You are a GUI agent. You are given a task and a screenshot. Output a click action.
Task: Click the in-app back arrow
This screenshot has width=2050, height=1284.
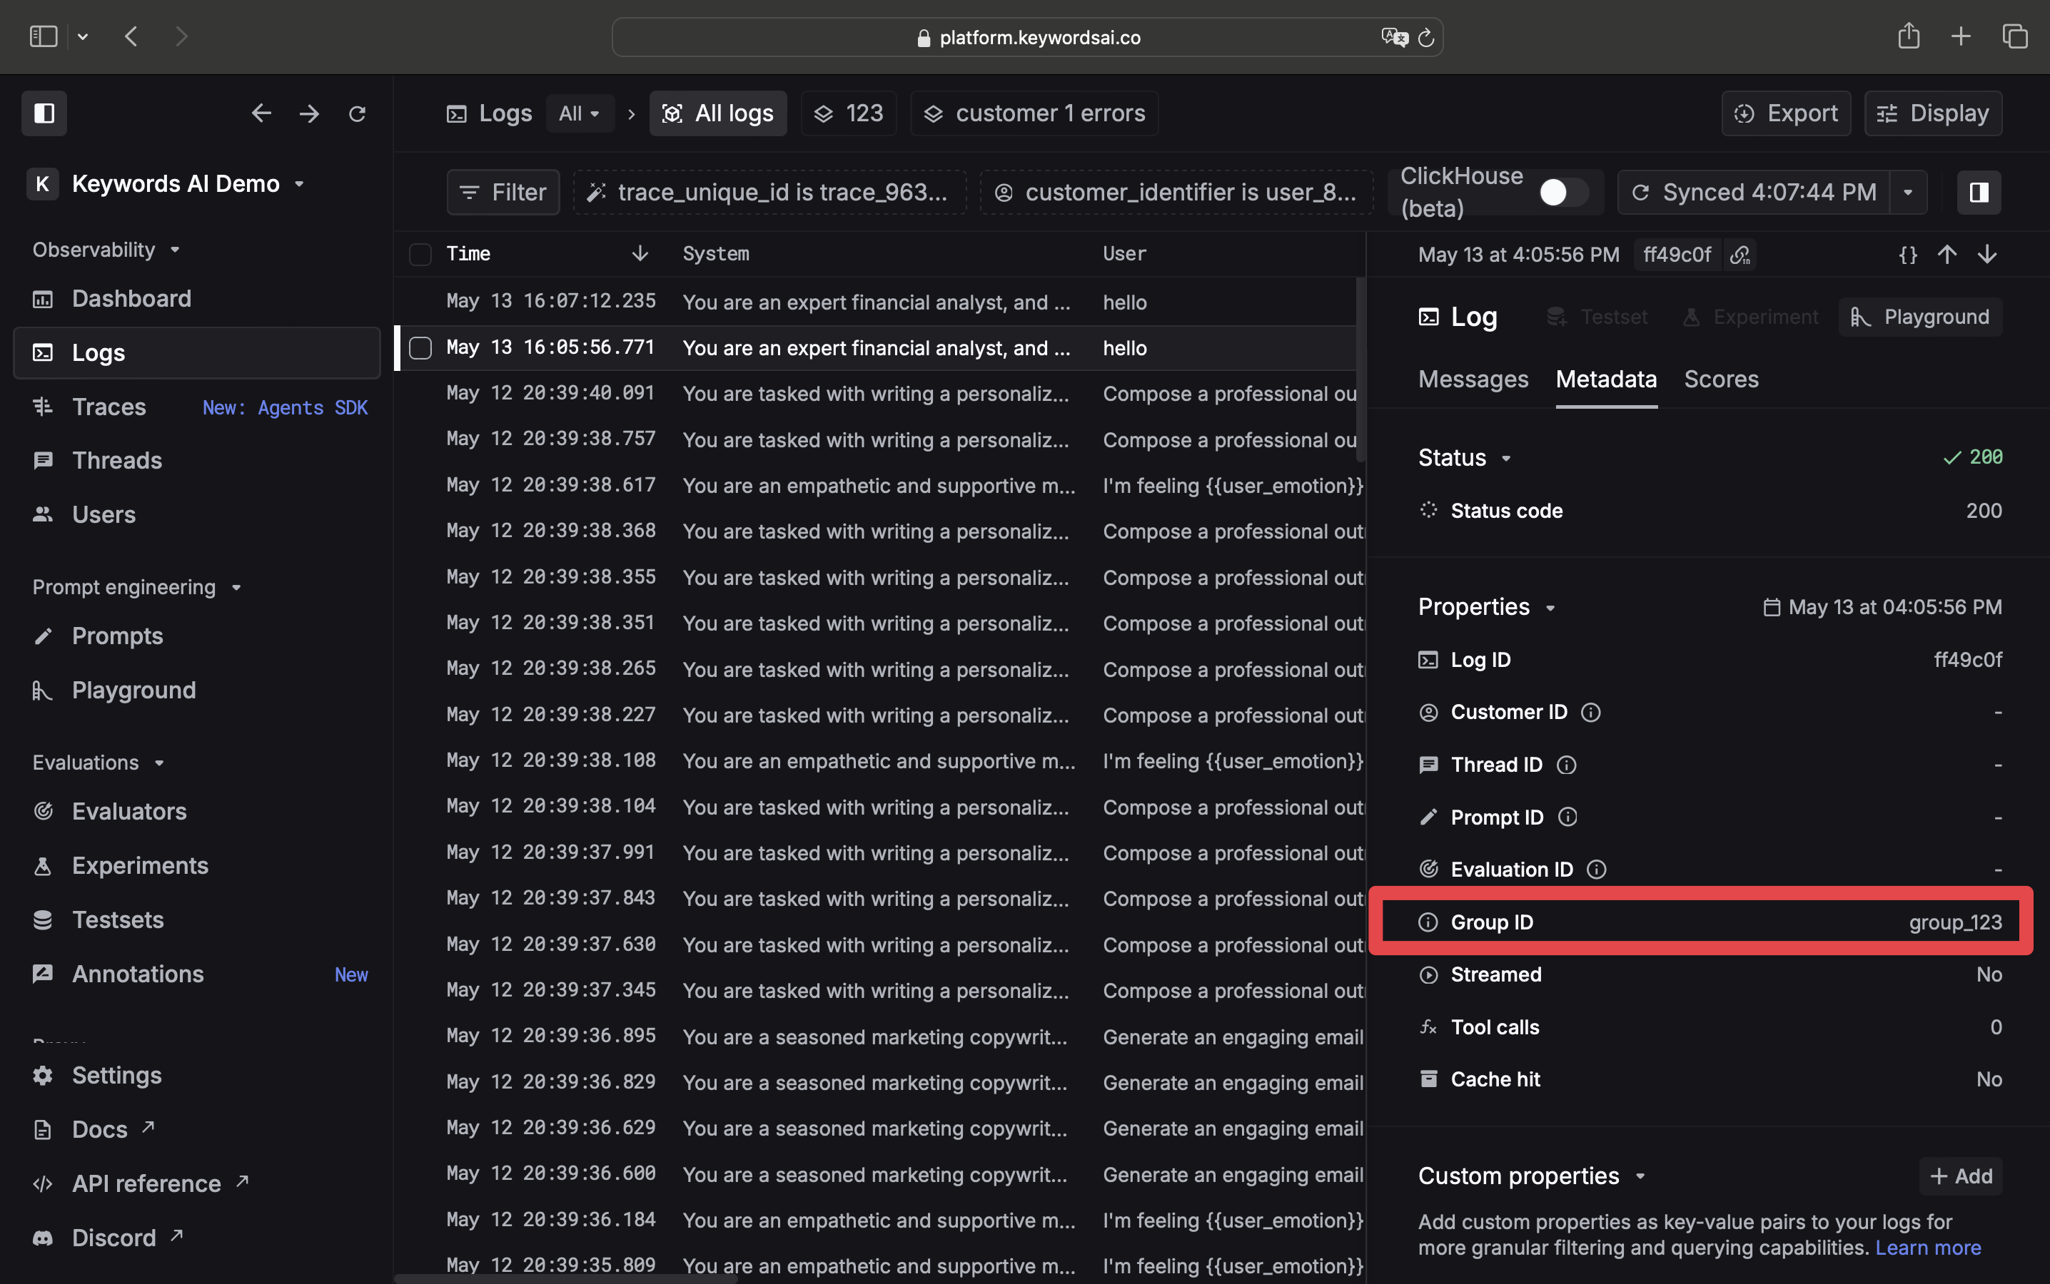[x=261, y=113]
